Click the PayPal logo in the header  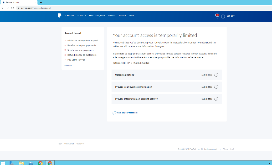click(59, 16)
